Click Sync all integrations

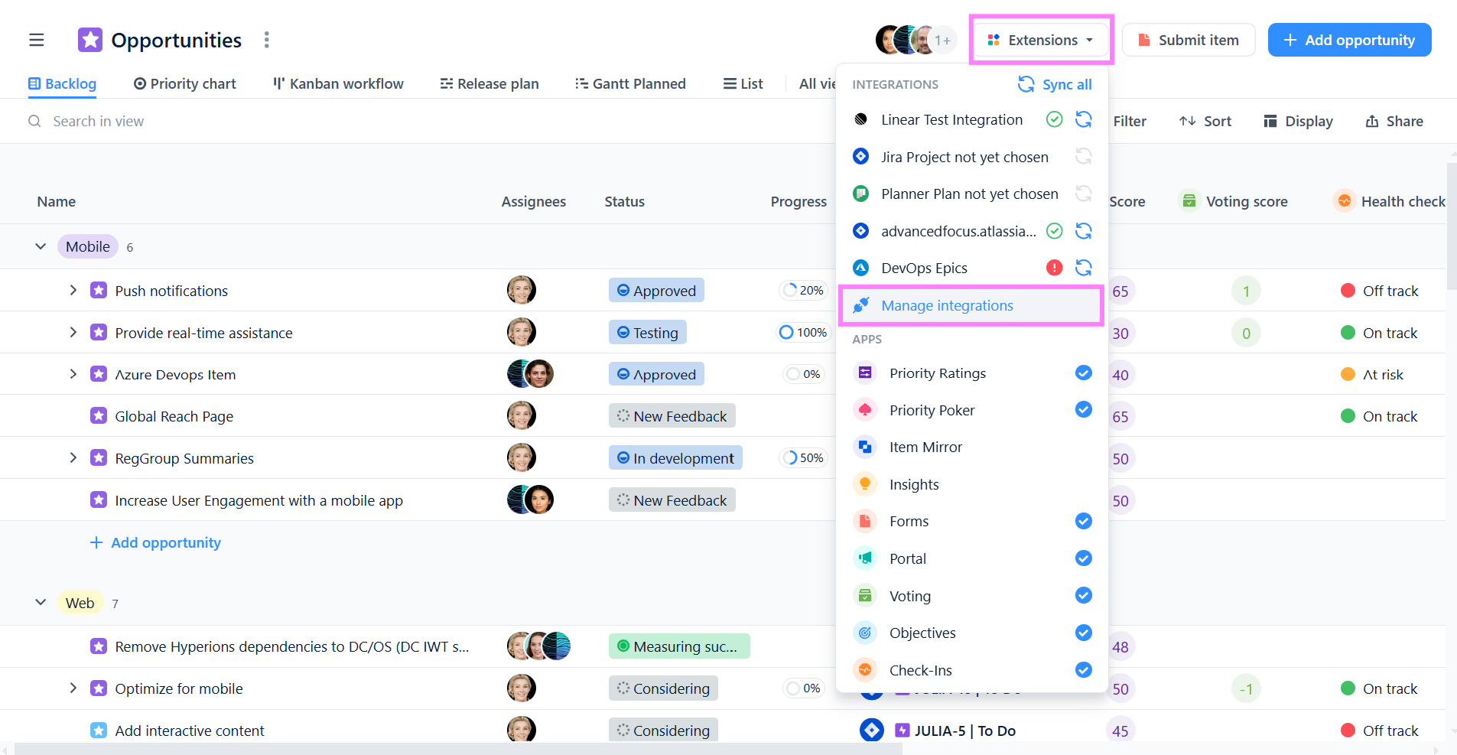(x=1055, y=84)
